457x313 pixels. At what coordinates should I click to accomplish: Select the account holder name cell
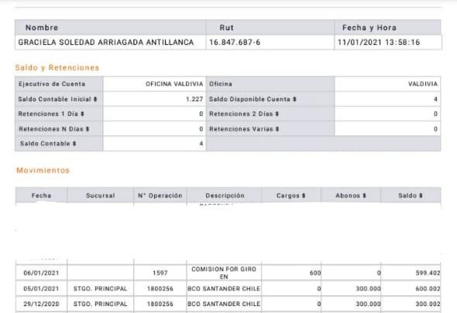[111, 43]
